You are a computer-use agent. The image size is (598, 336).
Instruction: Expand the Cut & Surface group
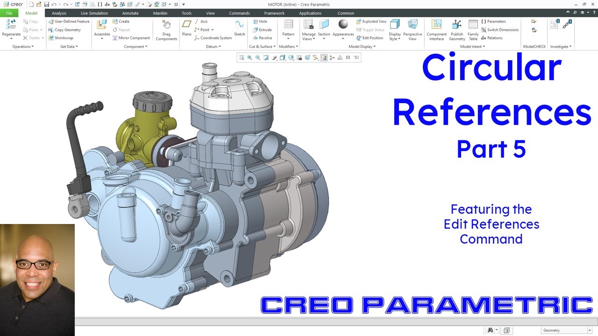[x=262, y=47]
